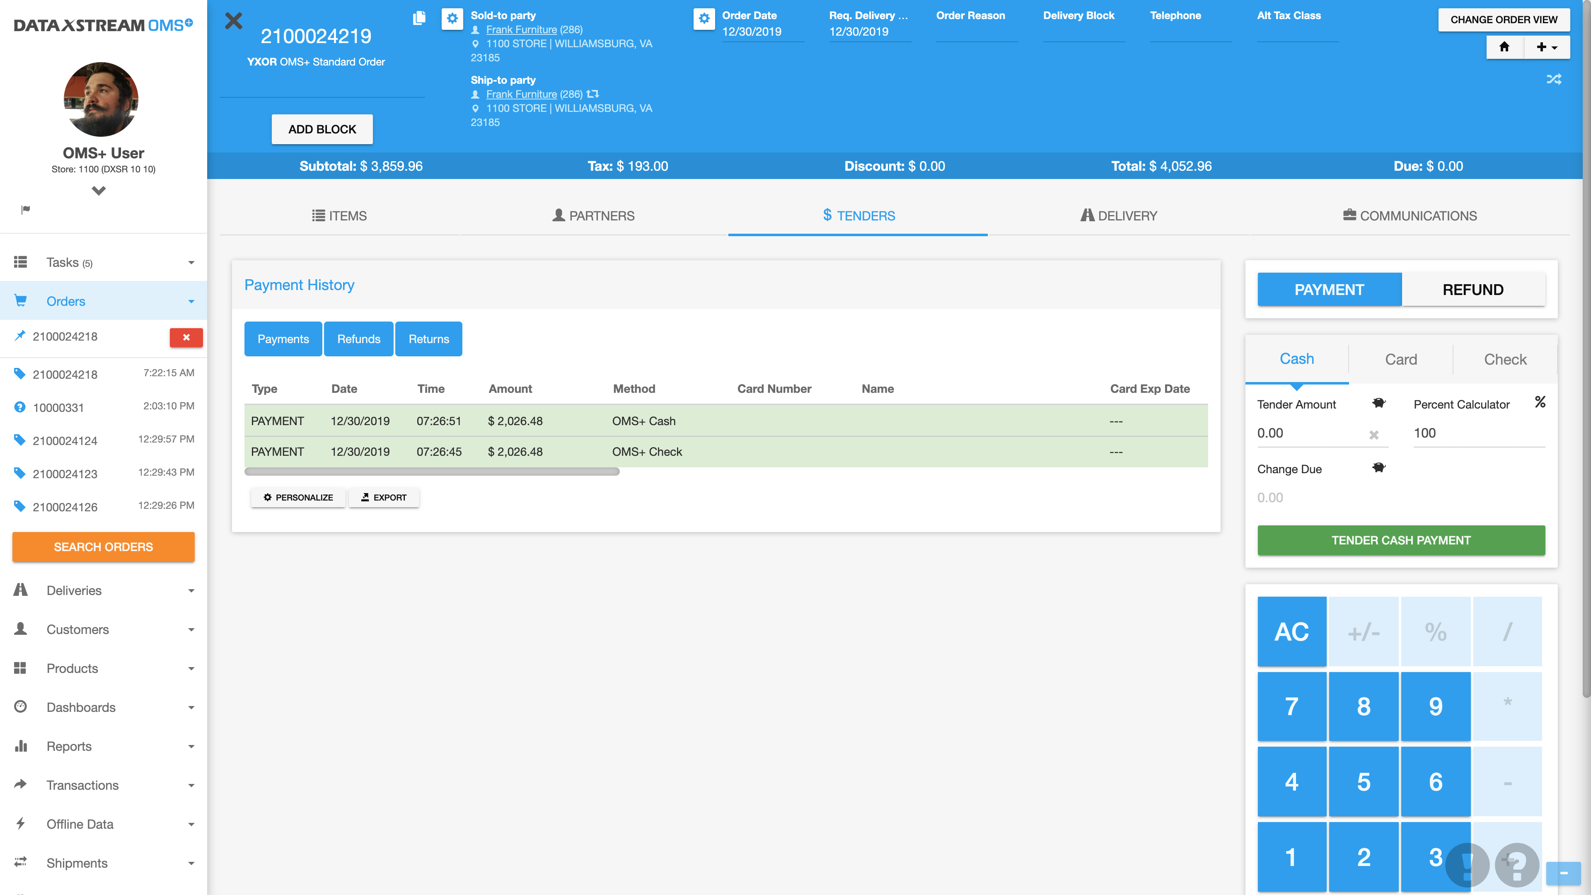Image resolution: width=1591 pixels, height=895 pixels.
Task: Click the flag icon in sidebar
Action: click(x=25, y=210)
